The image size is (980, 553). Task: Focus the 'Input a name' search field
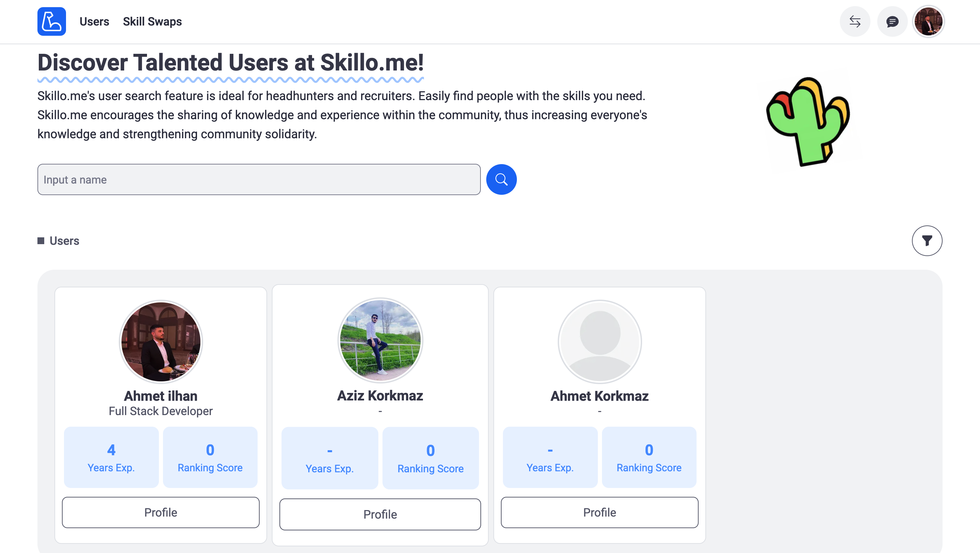coord(259,179)
